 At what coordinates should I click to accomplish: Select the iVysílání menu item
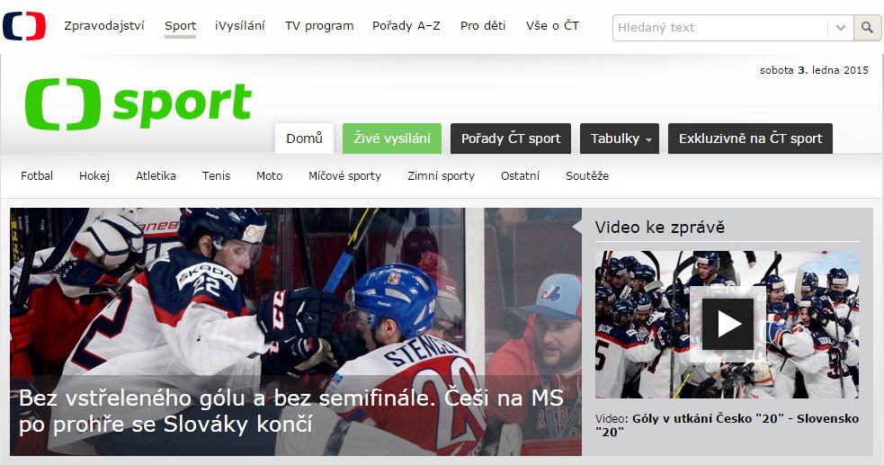239,26
